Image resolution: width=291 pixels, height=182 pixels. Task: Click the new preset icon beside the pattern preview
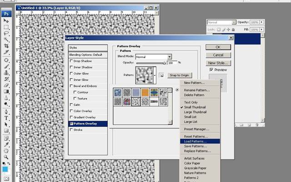point(161,75)
